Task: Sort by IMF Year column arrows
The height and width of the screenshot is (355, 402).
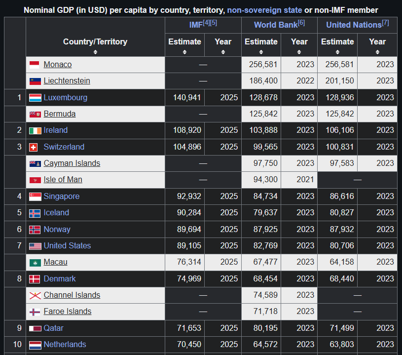Action: point(223,52)
